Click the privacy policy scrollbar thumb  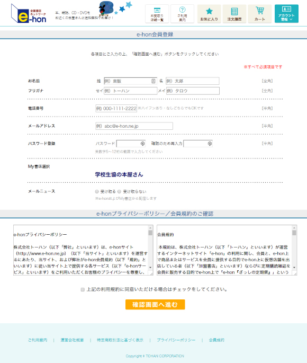pos(150,233)
